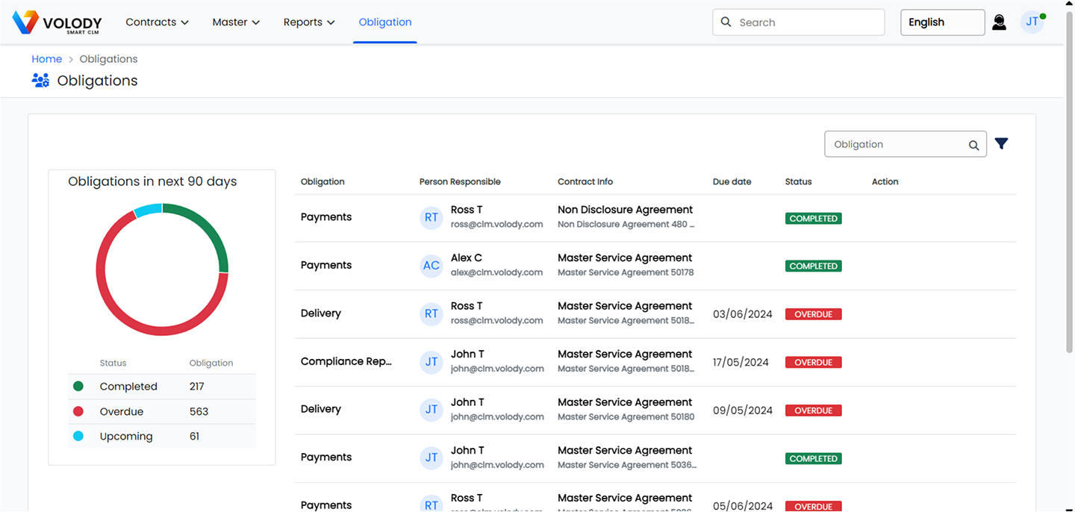The image size is (1075, 512).
Task: Switch to the Obligation tab
Action: click(385, 22)
